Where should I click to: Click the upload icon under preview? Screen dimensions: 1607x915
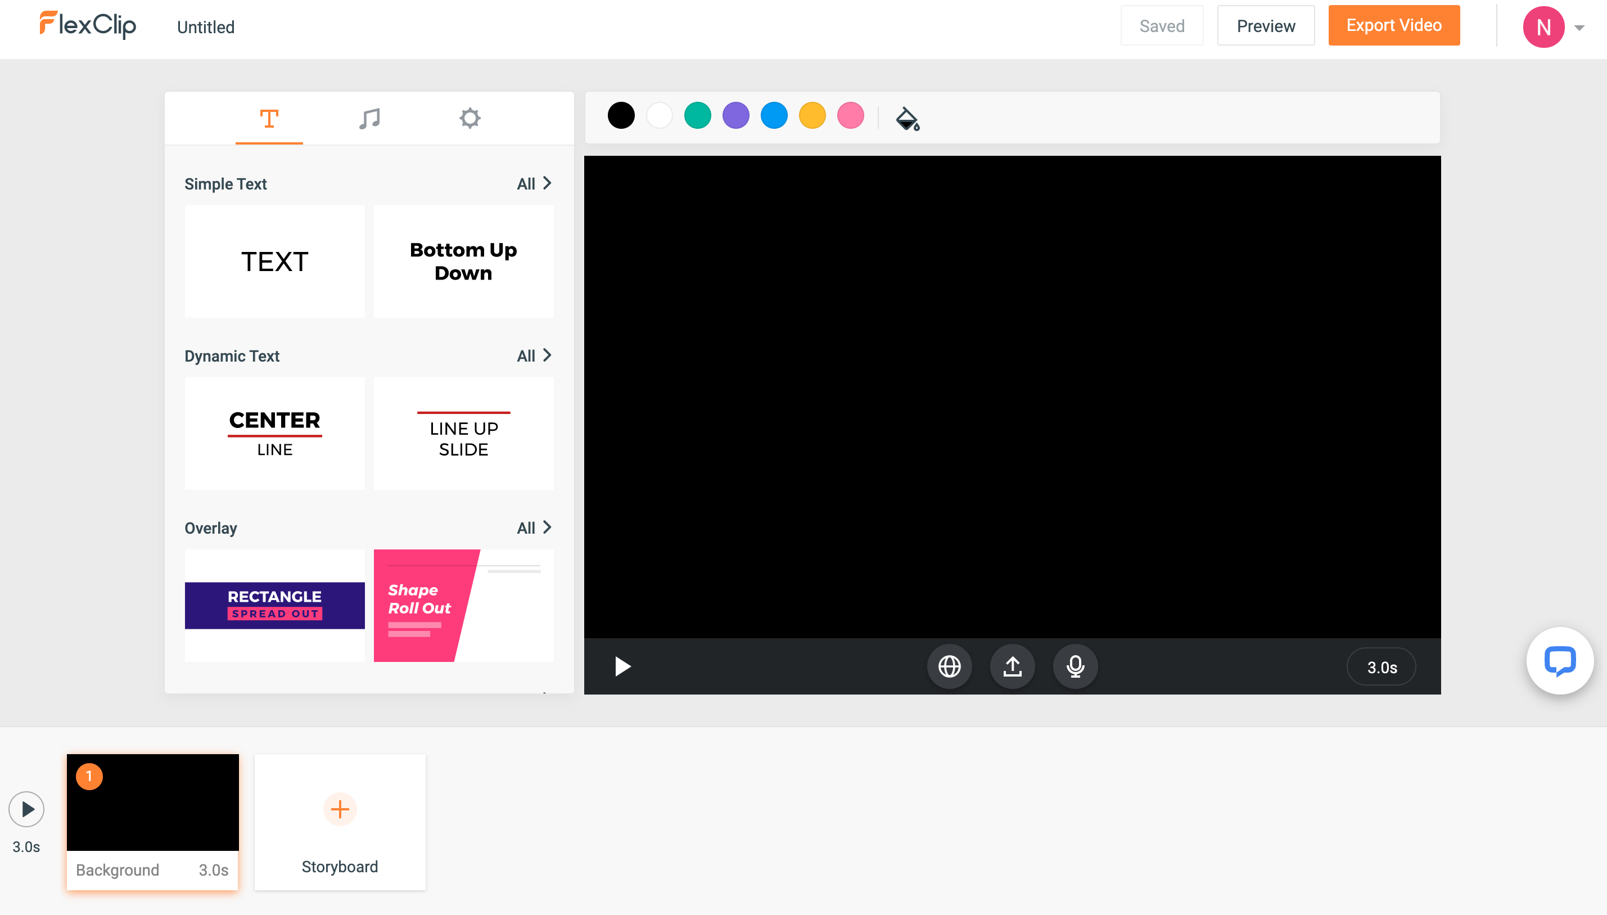(x=1012, y=667)
